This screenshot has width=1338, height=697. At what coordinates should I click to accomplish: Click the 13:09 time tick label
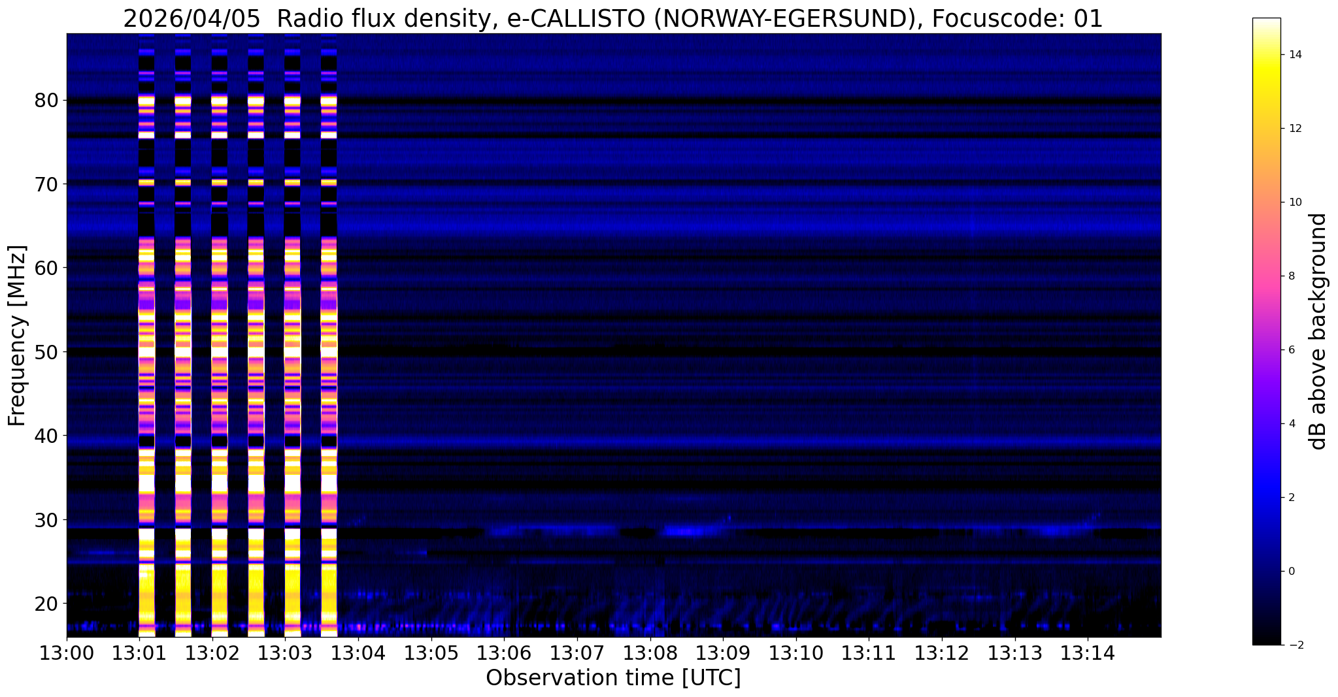tap(724, 653)
